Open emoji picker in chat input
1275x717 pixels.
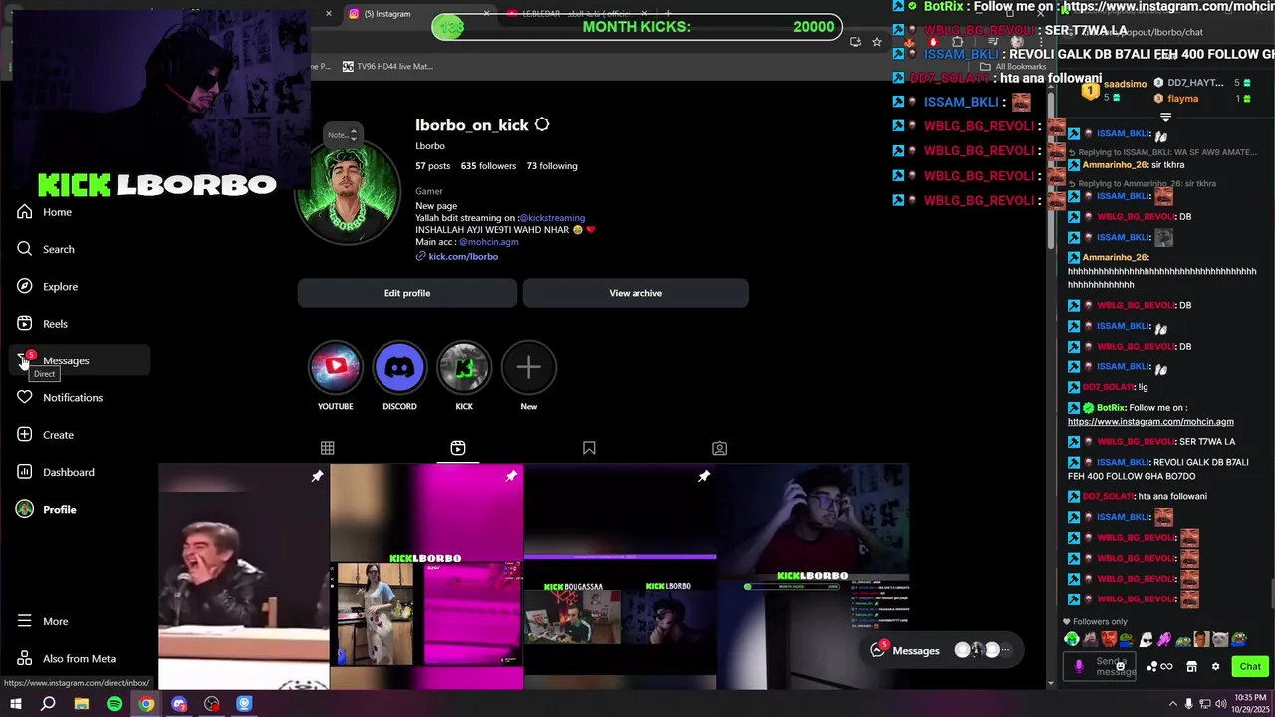click(x=1121, y=666)
